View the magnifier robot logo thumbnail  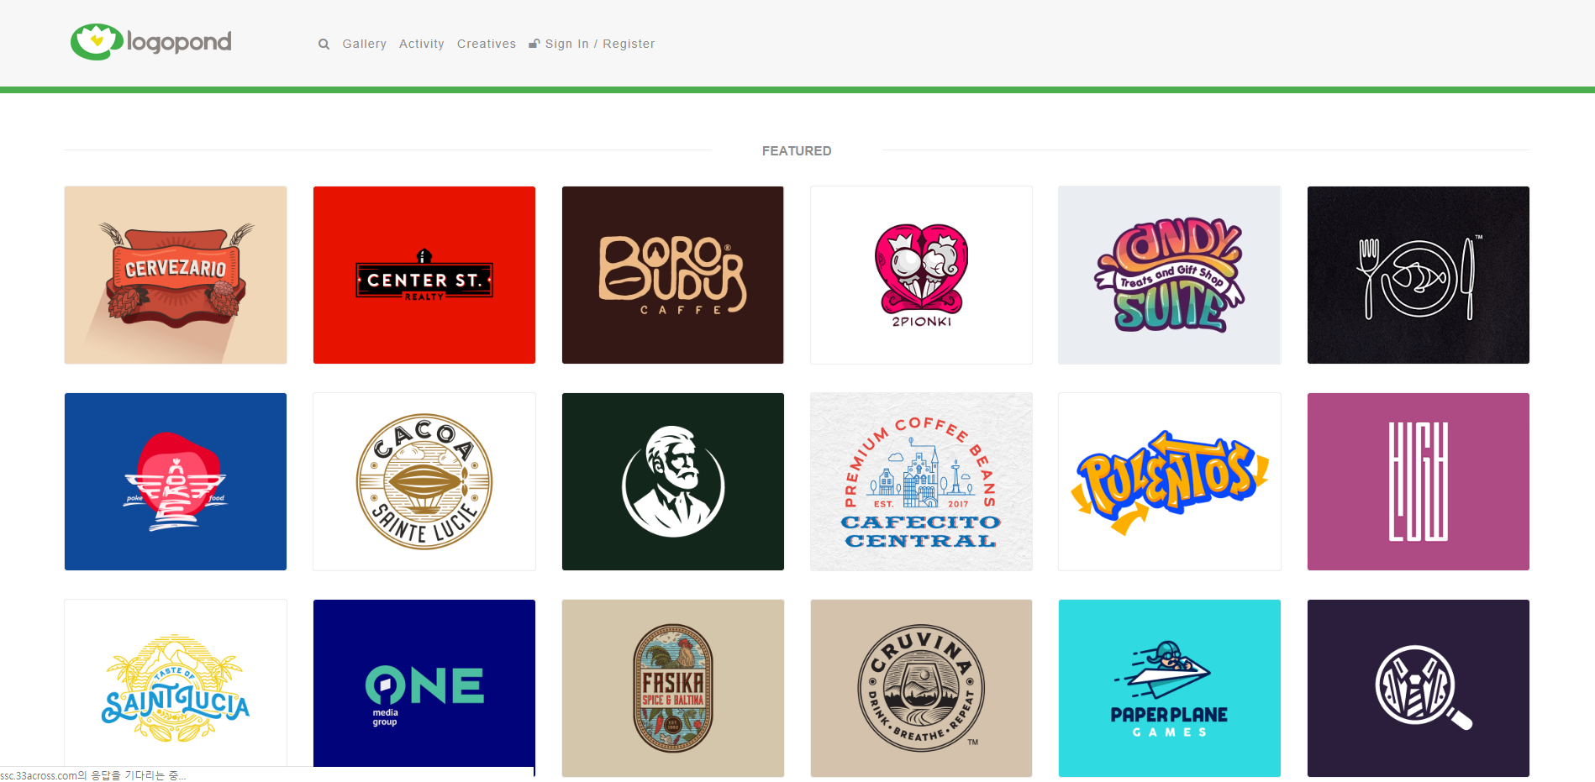(x=1419, y=688)
